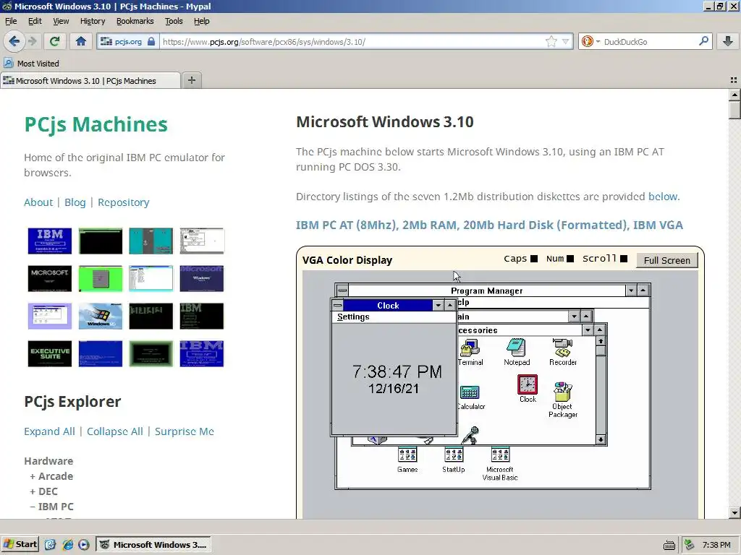The image size is (741, 555).
Task: Click the Internet Explorer quick launch icon
Action: click(x=68, y=545)
